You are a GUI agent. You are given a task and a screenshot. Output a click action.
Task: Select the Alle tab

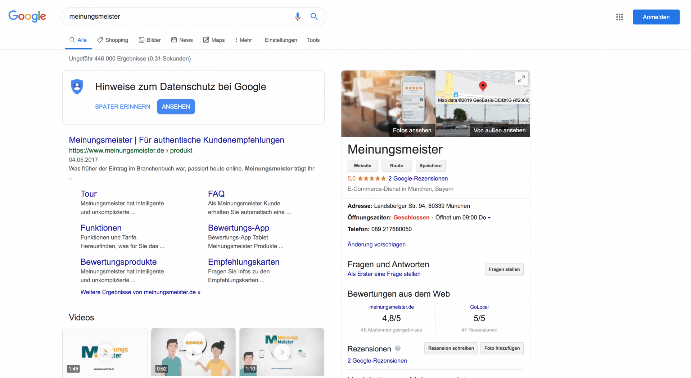[x=78, y=40]
